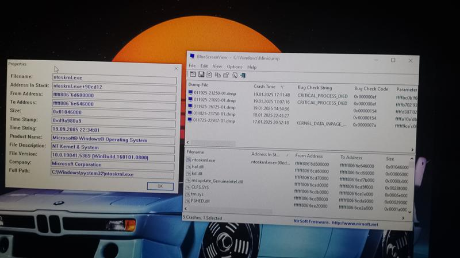Open the View menu
The image size is (460, 258).
pos(217,67)
